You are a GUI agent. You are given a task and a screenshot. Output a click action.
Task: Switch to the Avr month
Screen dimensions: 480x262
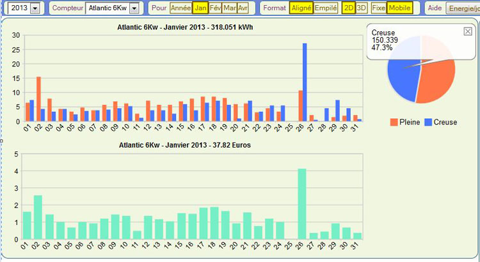click(x=243, y=8)
